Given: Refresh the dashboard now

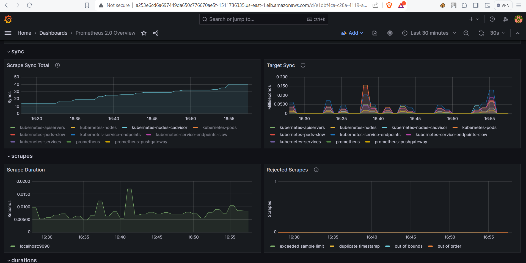Looking at the screenshot, I should [x=481, y=33].
